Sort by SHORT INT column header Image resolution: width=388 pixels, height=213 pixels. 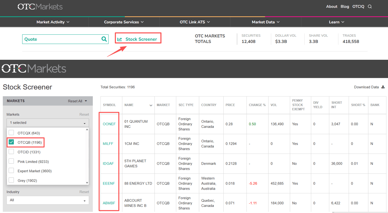point(337,105)
